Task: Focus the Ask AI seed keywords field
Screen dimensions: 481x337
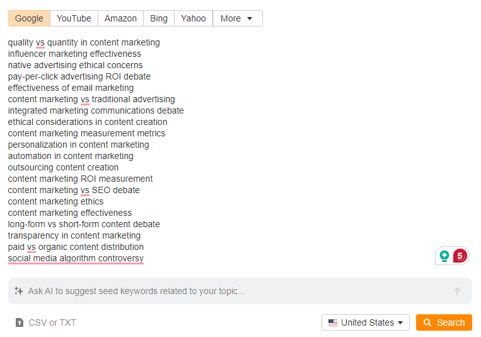Action: [233, 292]
